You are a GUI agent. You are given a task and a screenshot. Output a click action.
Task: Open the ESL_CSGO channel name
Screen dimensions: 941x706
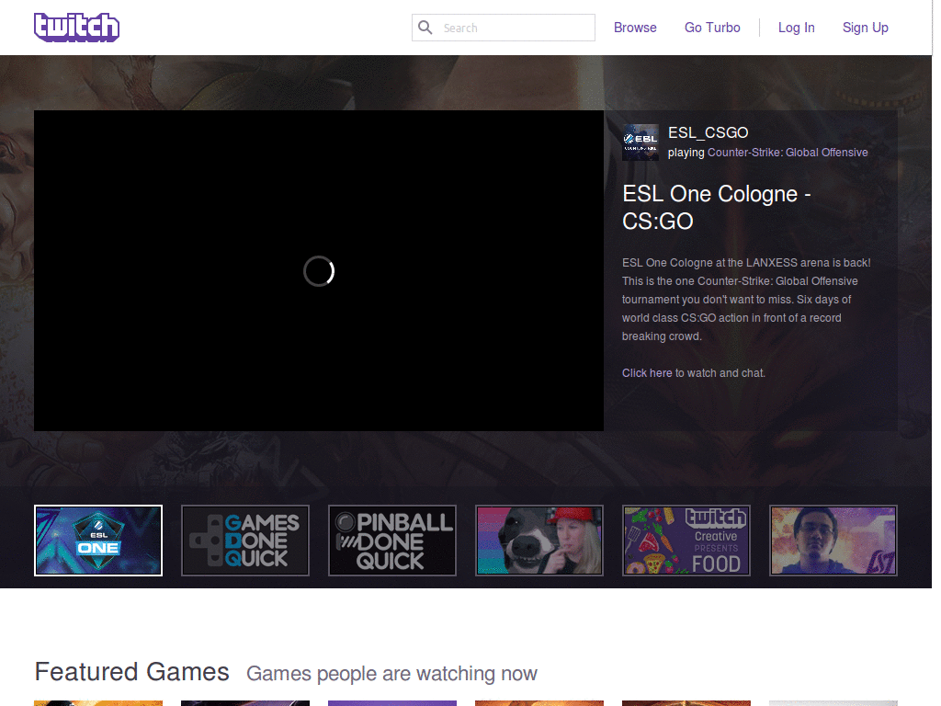709,132
